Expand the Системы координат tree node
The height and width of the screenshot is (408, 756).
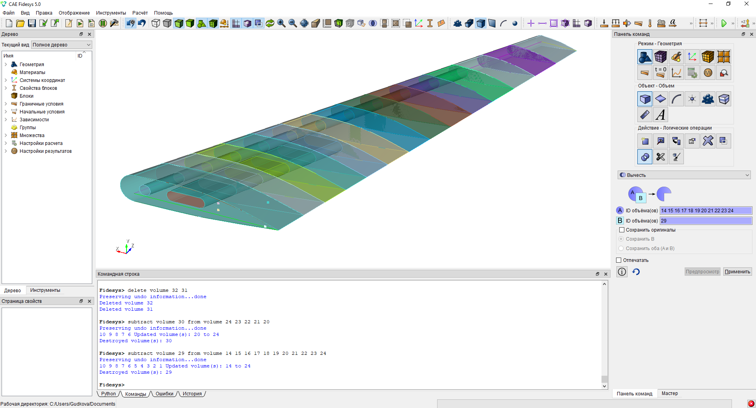click(x=6, y=80)
